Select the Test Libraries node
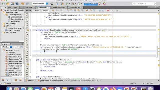 [x=11, y=32]
